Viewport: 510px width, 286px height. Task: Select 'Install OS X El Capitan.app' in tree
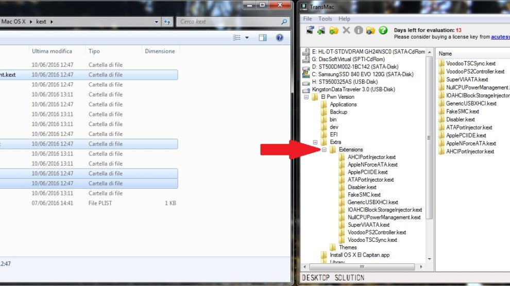[360, 255]
